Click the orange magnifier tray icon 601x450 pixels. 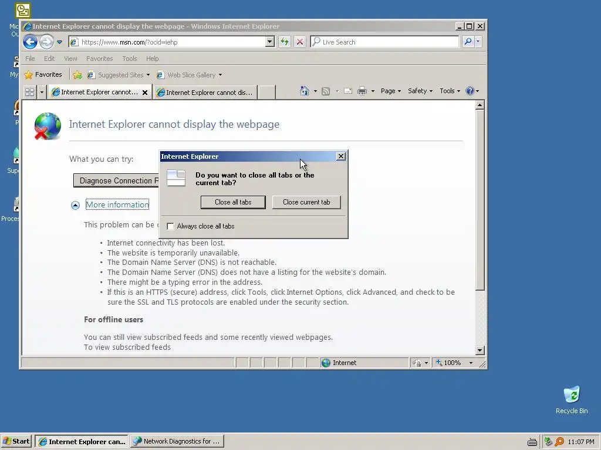pyautogui.click(x=559, y=442)
